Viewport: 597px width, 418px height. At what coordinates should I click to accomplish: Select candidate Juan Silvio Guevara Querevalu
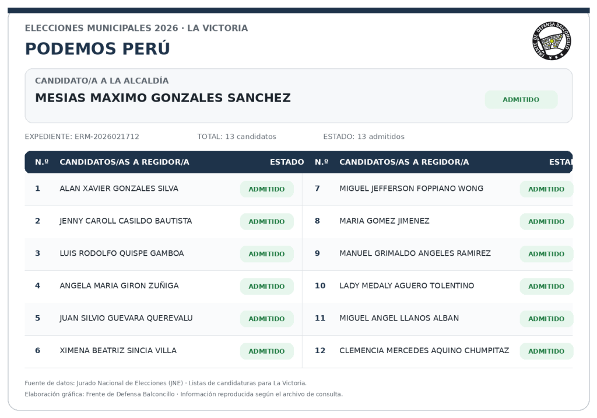[x=126, y=318]
